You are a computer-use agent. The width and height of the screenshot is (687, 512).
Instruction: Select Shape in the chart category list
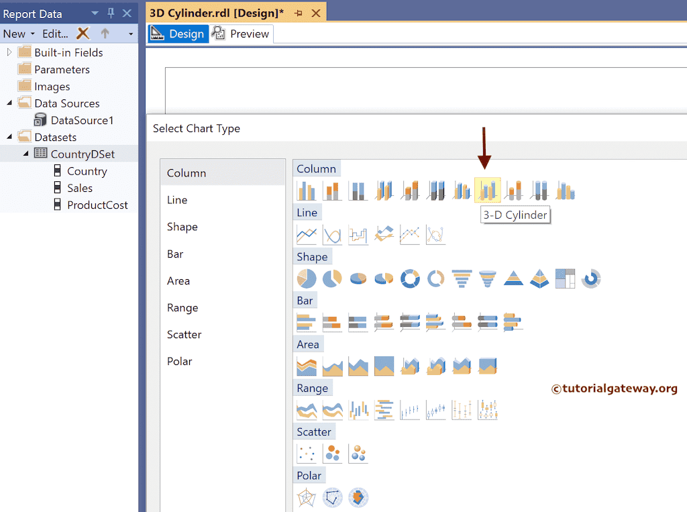point(223,227)
